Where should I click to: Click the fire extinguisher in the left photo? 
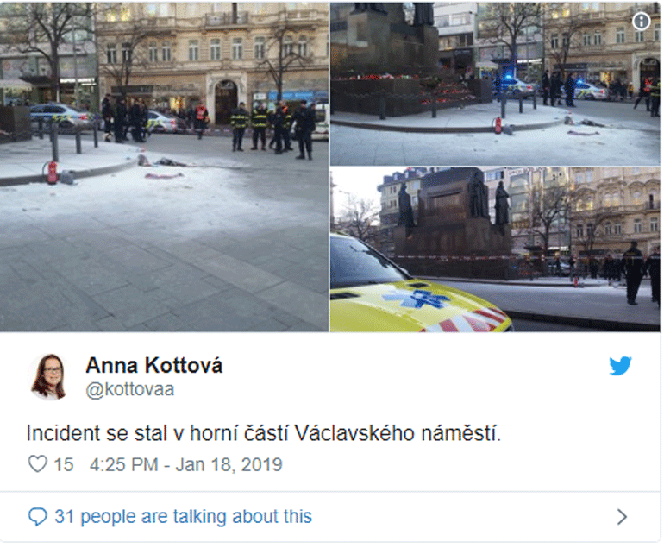click(52, 173)
